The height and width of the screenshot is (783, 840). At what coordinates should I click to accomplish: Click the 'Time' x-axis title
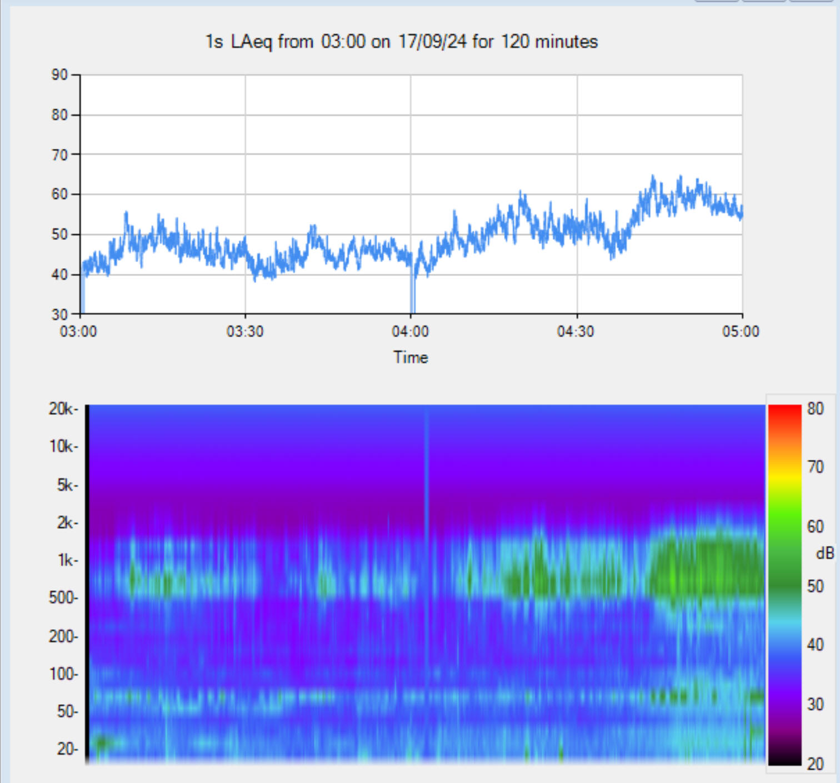pos(411,357)
